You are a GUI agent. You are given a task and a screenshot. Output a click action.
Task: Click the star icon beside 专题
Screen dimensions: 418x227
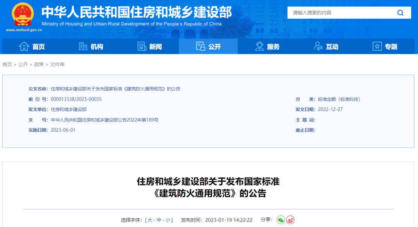[377, 46]
